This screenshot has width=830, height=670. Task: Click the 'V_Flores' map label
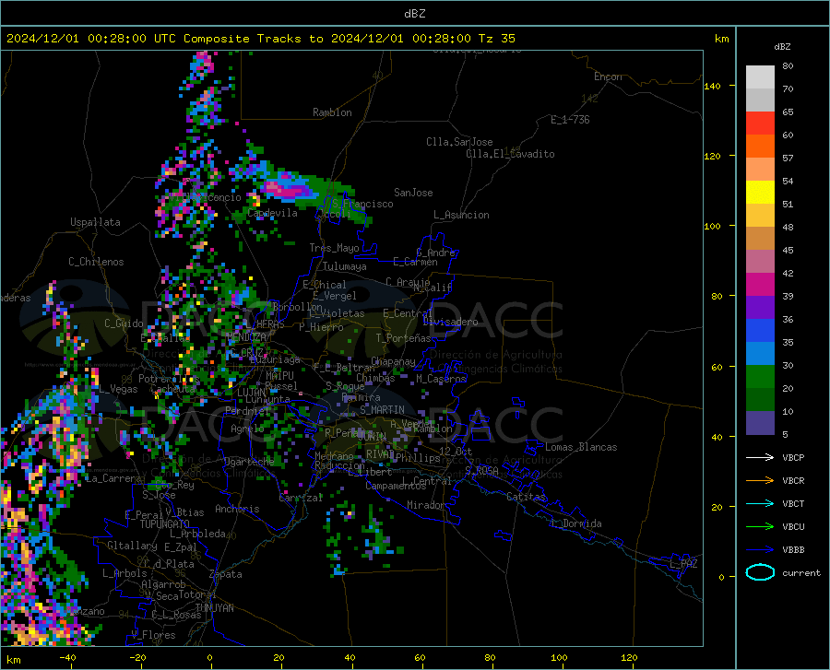153,635
